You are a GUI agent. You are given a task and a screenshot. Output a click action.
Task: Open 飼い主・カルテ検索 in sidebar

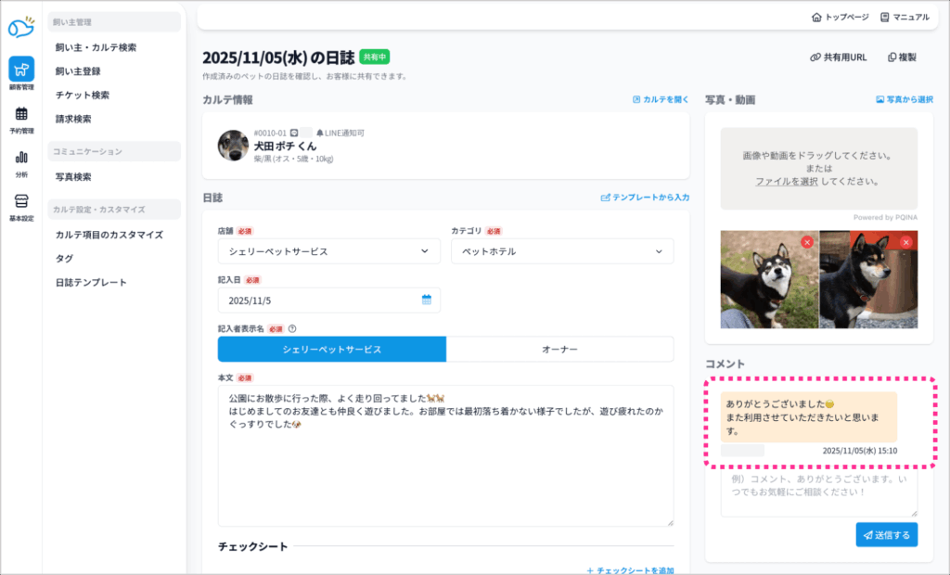tap(96, 47)
